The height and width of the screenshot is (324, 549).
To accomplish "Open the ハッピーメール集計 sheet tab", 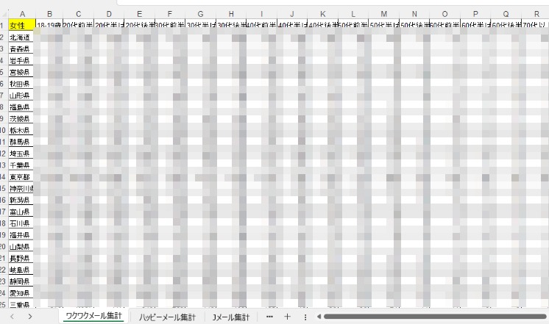I will point(168,317).
